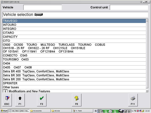The width and height of the screenshot is (151, 113).
Task: Click the taskbar clock 10:18
Action: [x=147, y=111]
